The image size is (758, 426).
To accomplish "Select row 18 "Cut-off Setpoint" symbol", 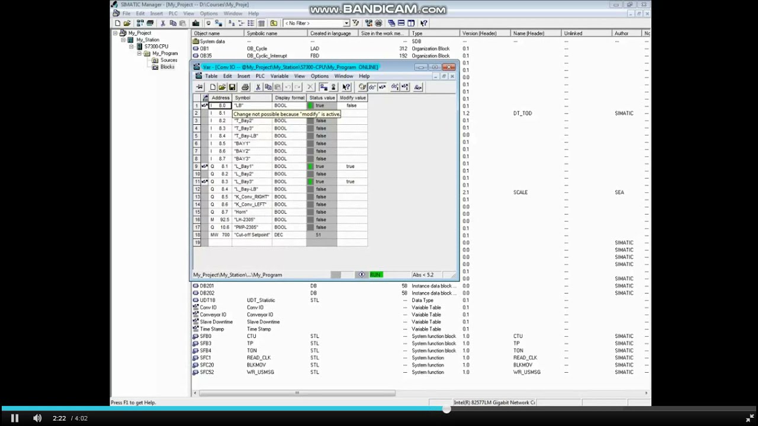I will (x=252, y=235).
